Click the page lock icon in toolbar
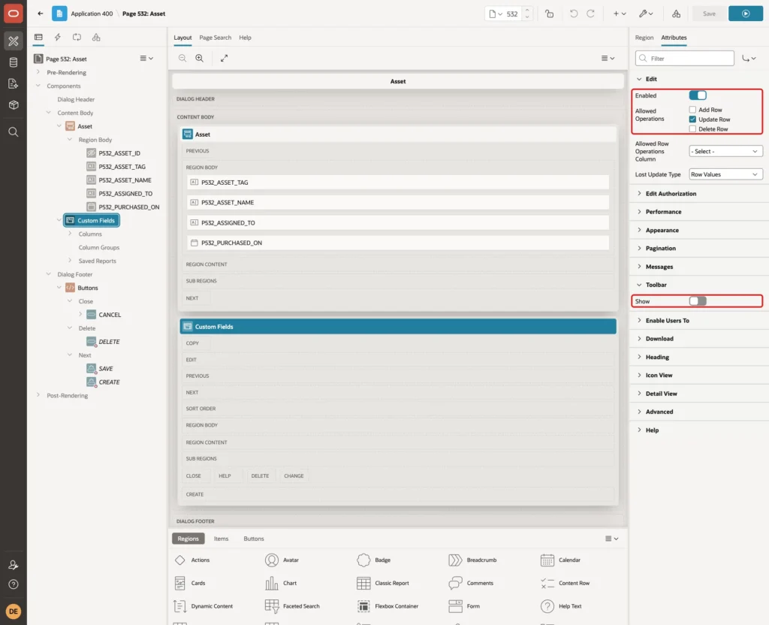769x625 pixels. [x=549, y=14]
